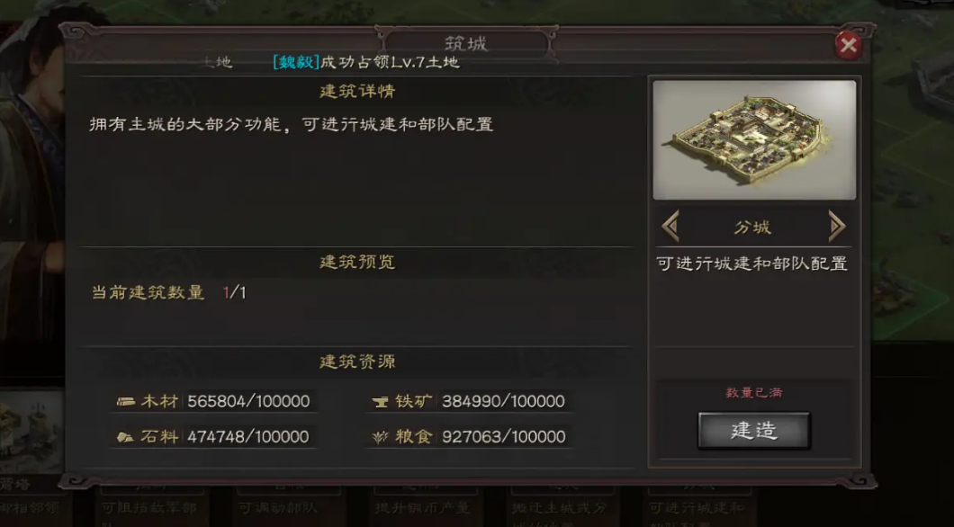Click the grain (粮食) resource icon
This screenshot has height=527, width=954.
(381, 437)
